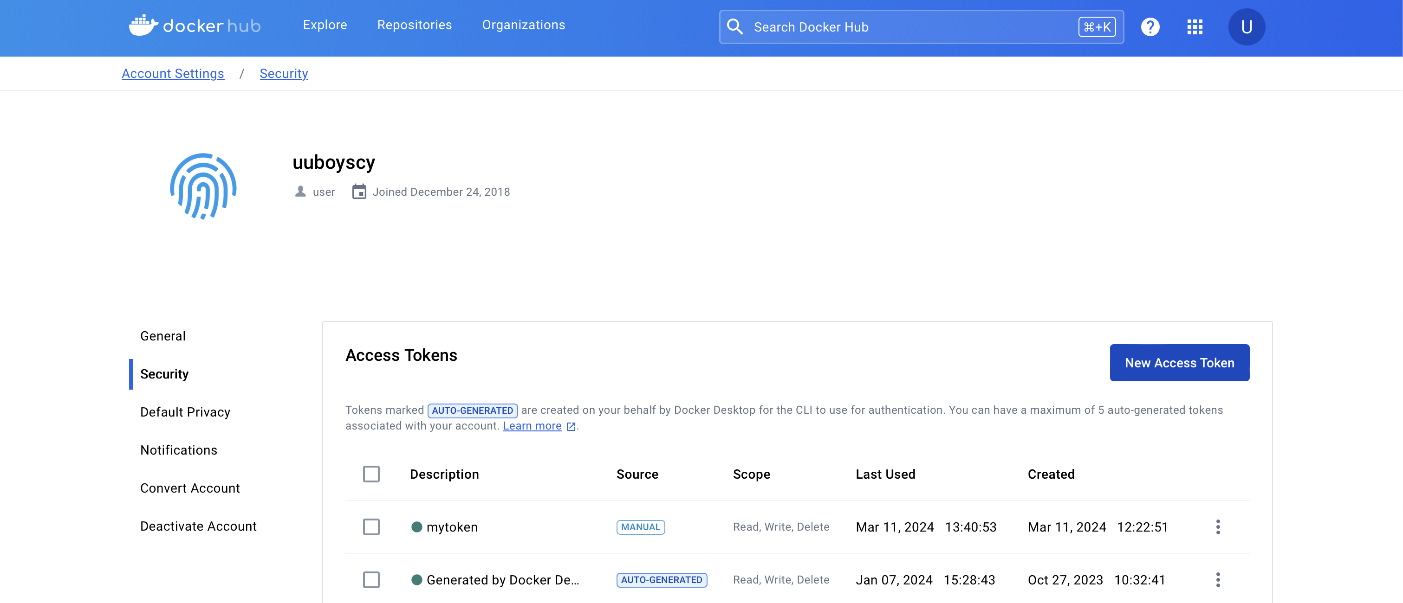1403x603 pixels.
Task: Click Created Mar 11, 2024 12:22:51
Action: (x=1098, y=527)
